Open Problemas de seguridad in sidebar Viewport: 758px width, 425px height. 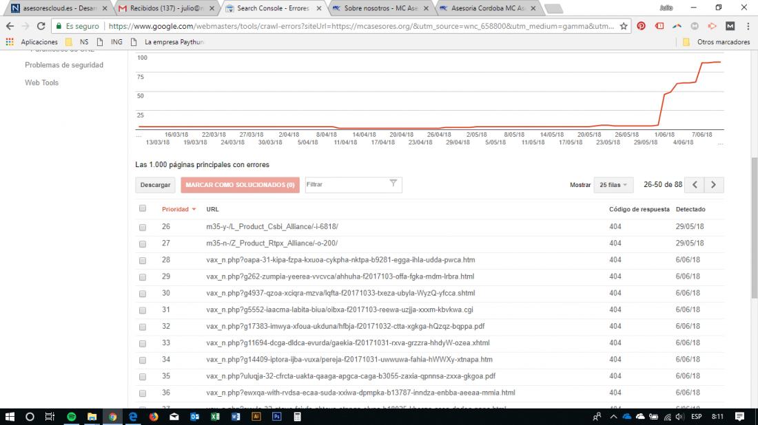[x=64, y=65]
